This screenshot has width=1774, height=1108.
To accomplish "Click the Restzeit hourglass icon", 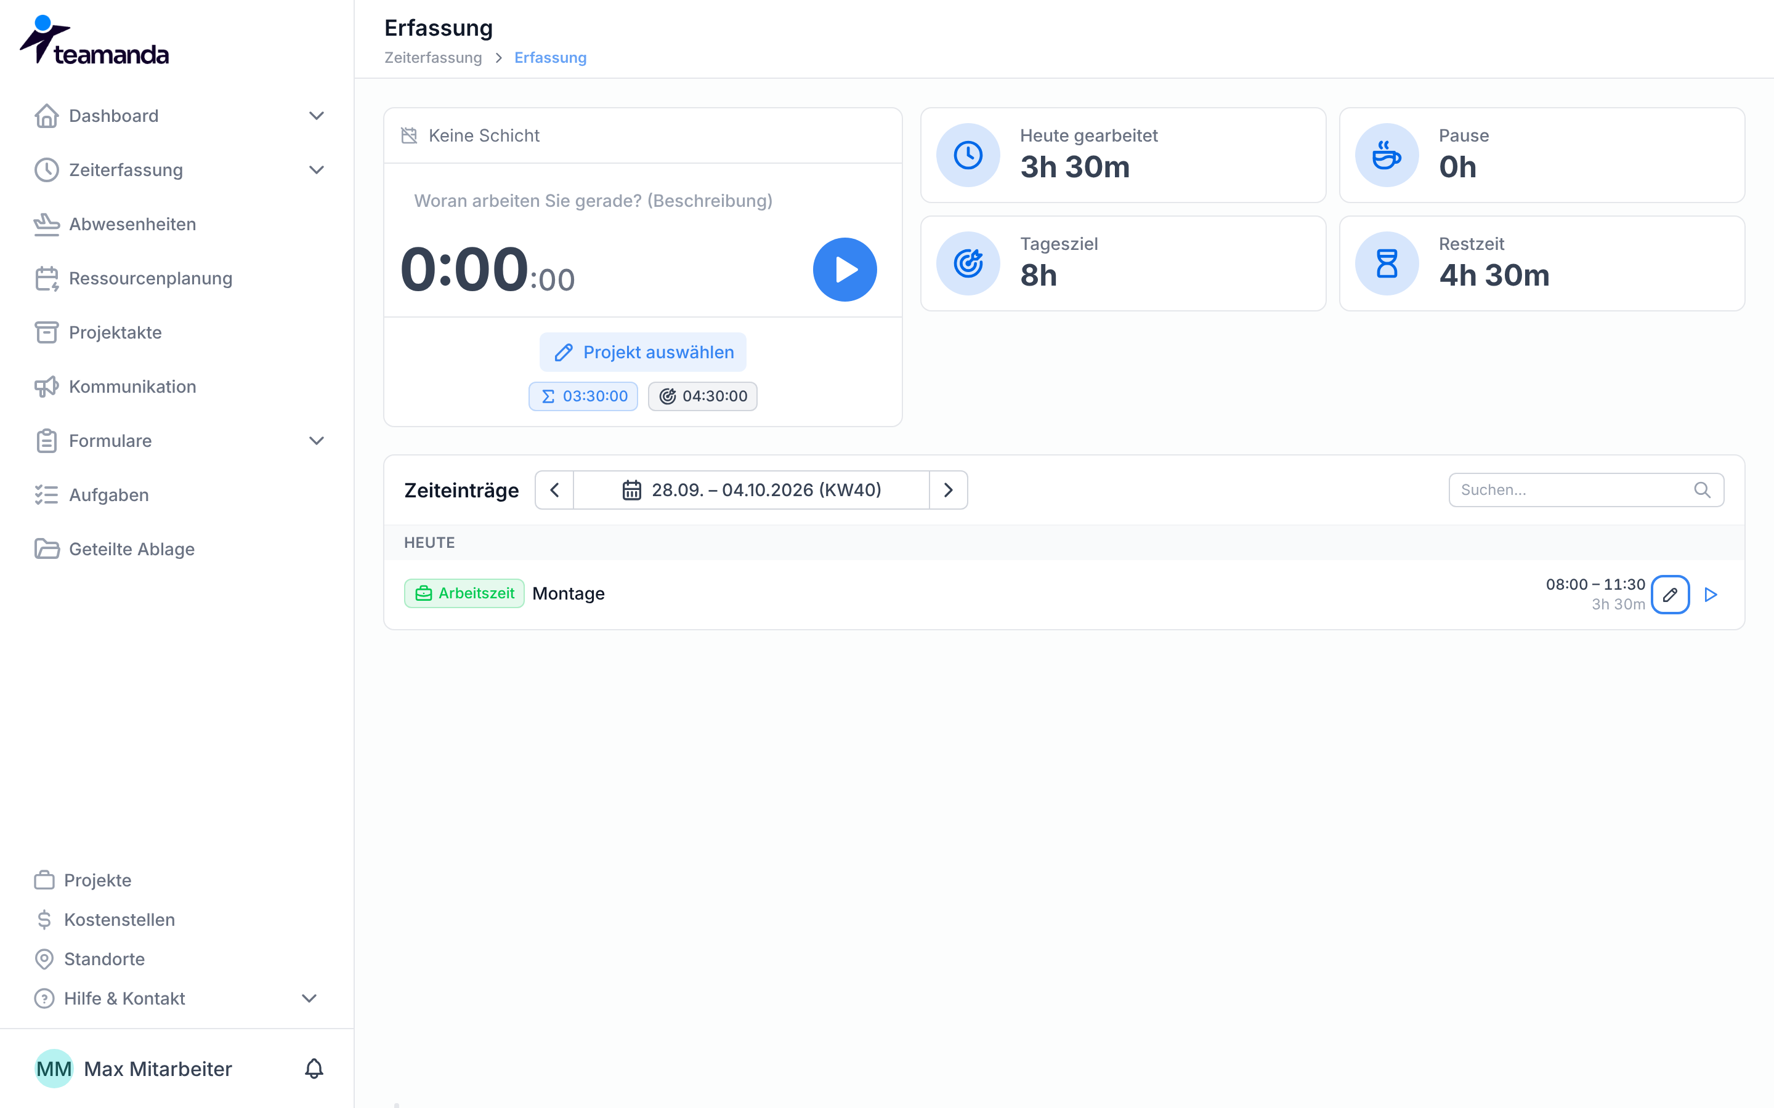I will pos(1386,263).
